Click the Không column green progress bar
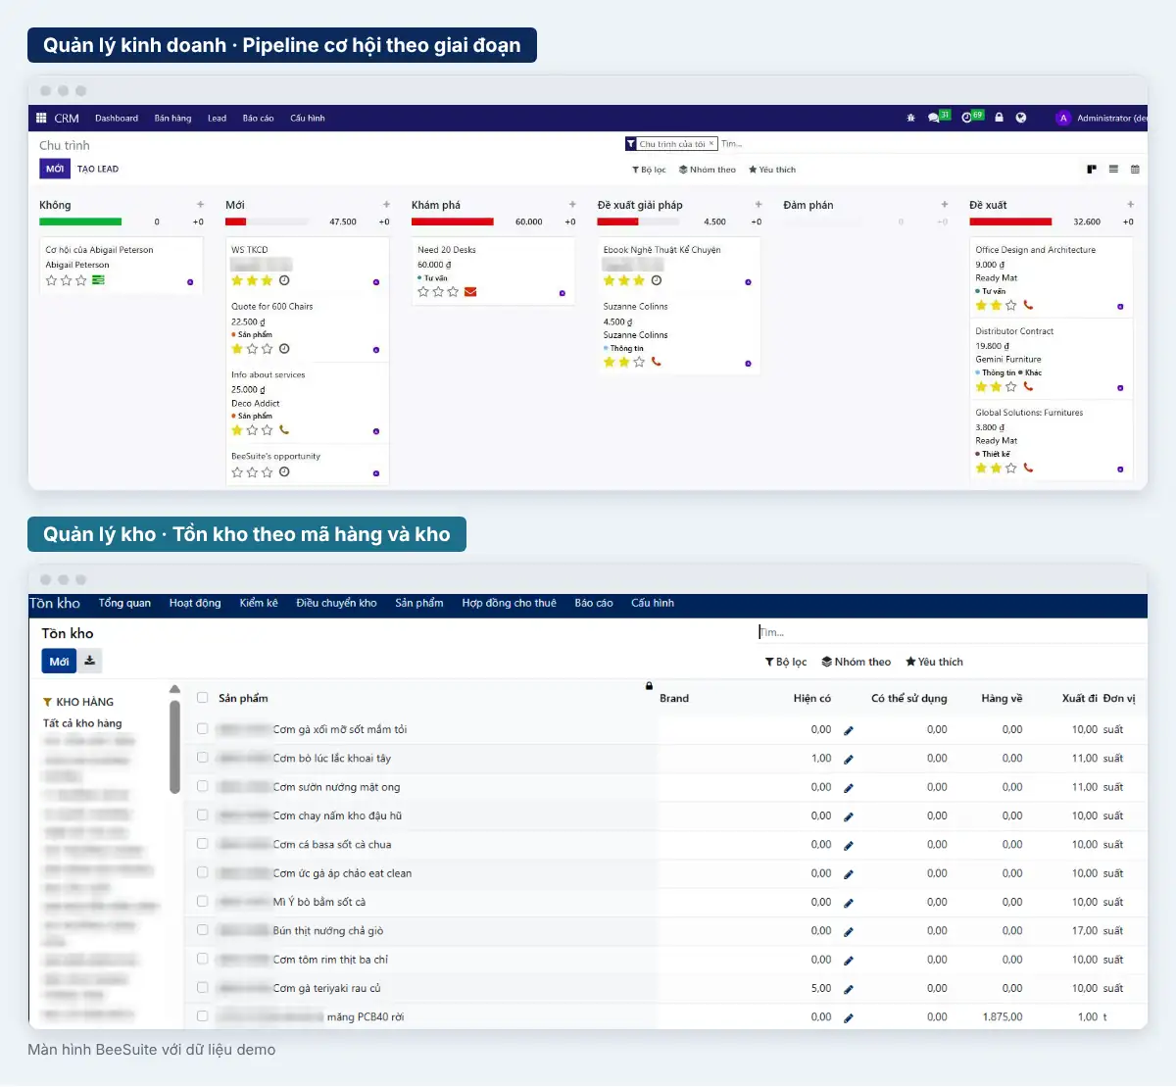 (x=80, y=222)
